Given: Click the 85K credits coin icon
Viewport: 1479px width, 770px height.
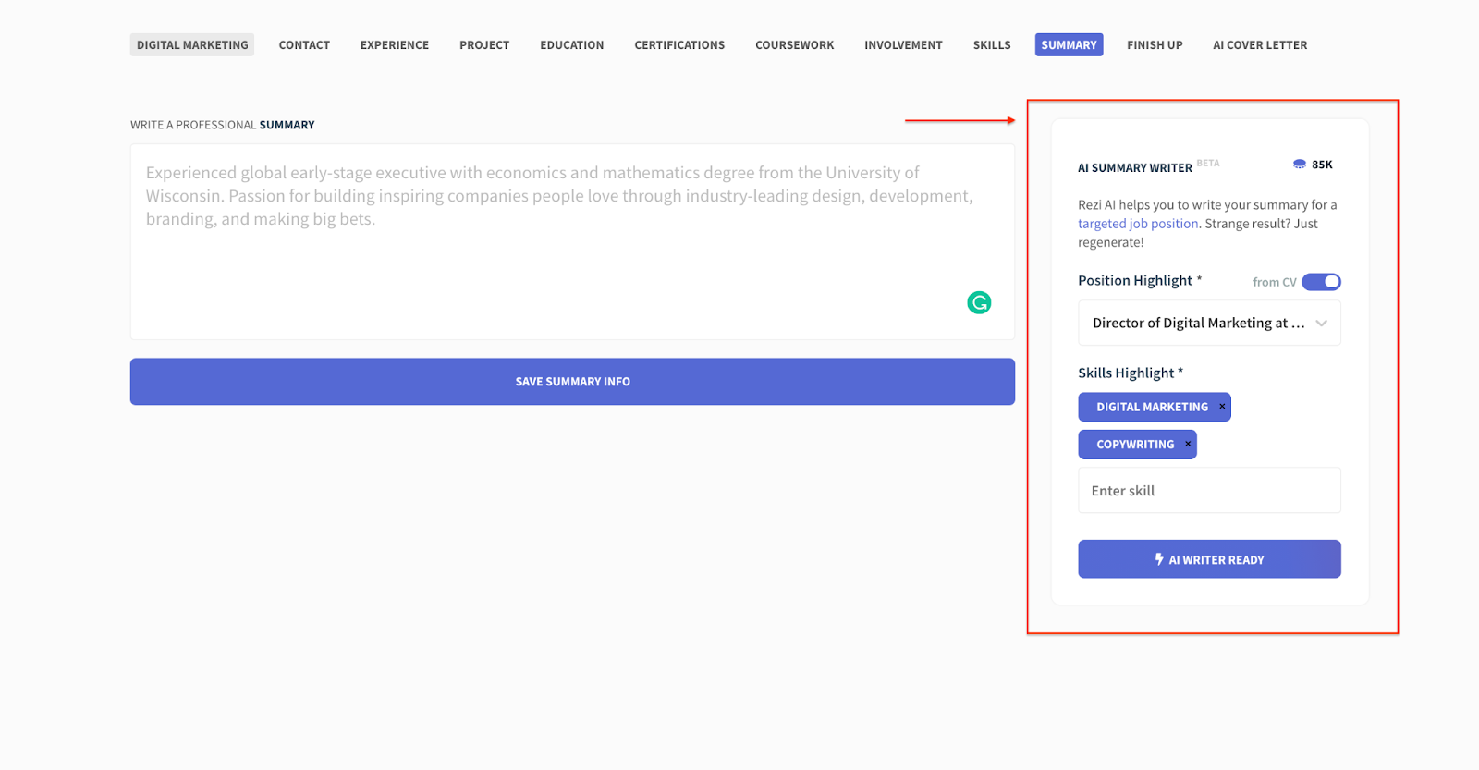Looking at the screenshot, I should pyautogui.click(x=1300, y=165).
